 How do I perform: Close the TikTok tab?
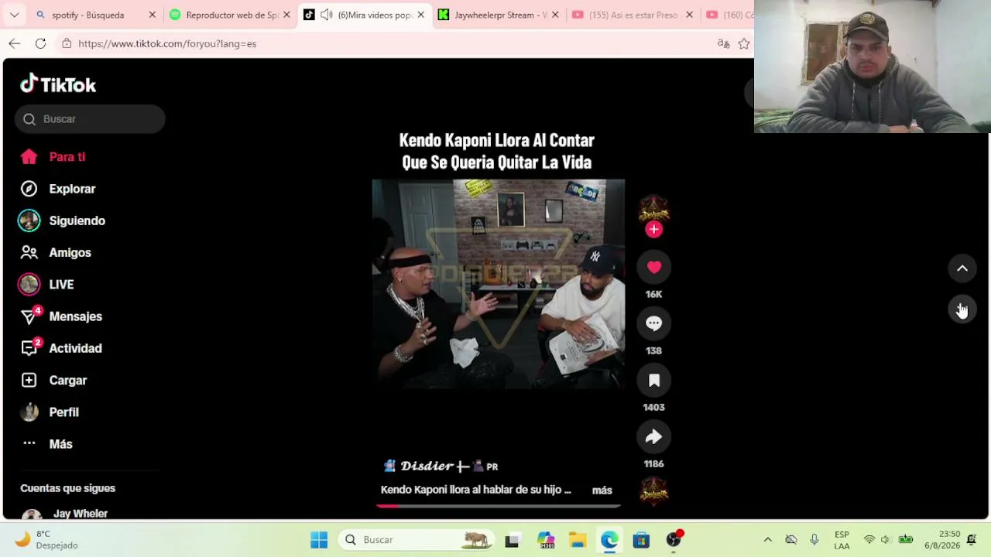pyautogui.click(x=420, y=15)
